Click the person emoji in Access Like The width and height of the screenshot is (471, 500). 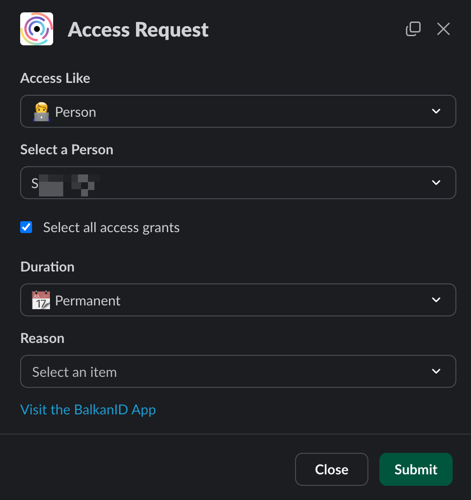click(x=41, y=112)
